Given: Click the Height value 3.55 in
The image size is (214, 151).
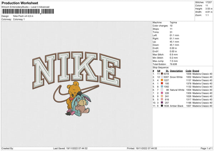Looking at the screenshot, I should [209, 9].
